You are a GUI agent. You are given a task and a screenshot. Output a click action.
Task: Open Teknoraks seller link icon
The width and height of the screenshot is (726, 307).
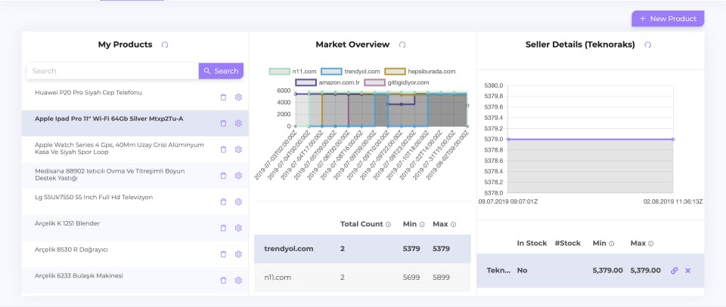pos(674,271)
